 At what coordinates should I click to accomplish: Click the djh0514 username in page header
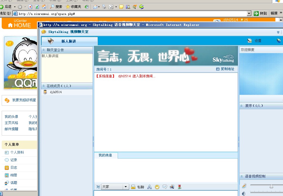231,20
